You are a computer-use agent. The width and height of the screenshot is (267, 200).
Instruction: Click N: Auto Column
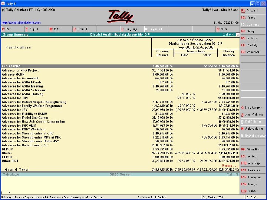253,129
